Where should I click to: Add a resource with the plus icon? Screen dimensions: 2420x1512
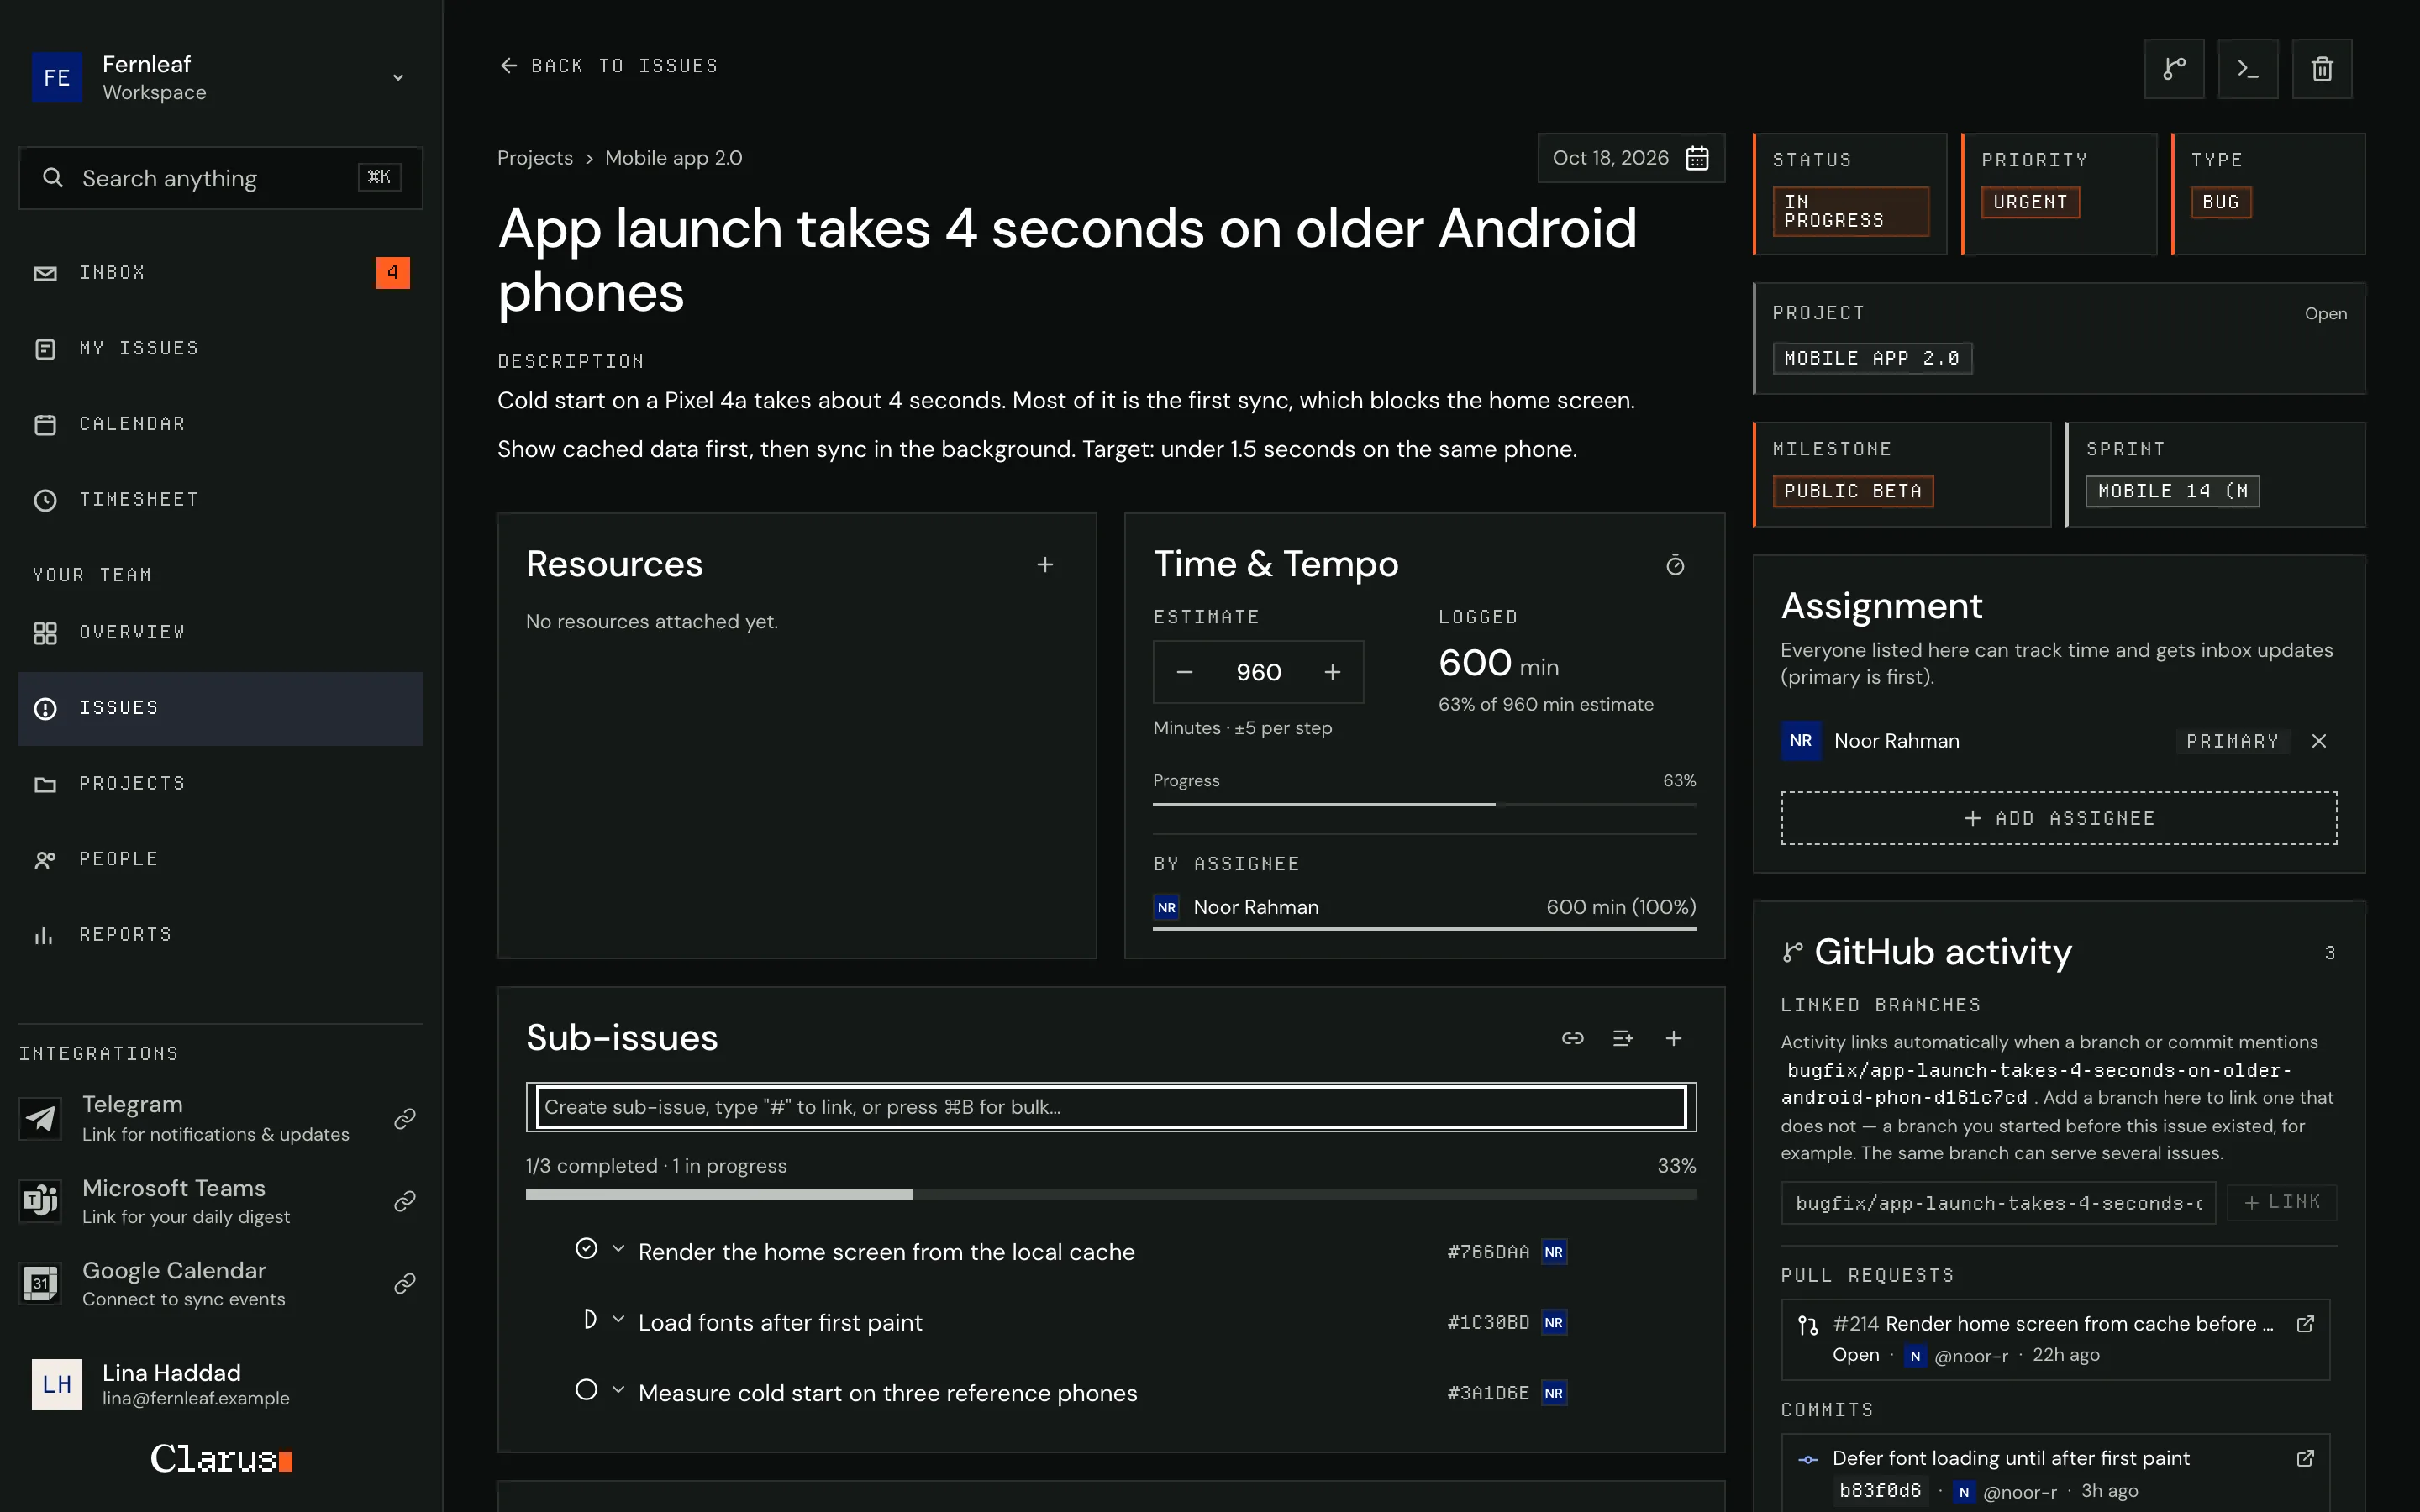(x=1045, y=565)
